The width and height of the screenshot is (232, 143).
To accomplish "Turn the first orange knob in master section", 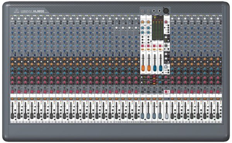I will point(142,22).
